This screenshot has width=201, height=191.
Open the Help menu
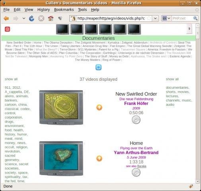pos(95,10)
